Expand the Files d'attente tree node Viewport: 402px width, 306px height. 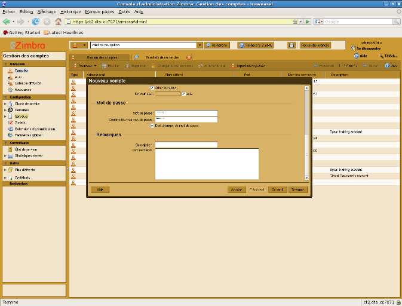click(x=5, y=170)
